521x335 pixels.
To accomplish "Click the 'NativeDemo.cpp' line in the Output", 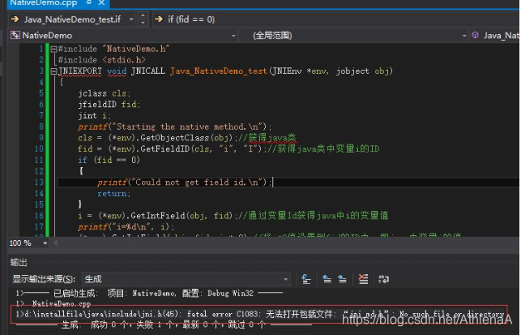I will tap(53, 303).
